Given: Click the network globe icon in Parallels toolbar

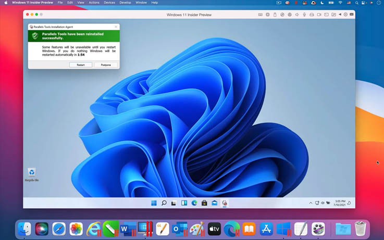Looking at the screenshot, I should click(x=290, y=15).
